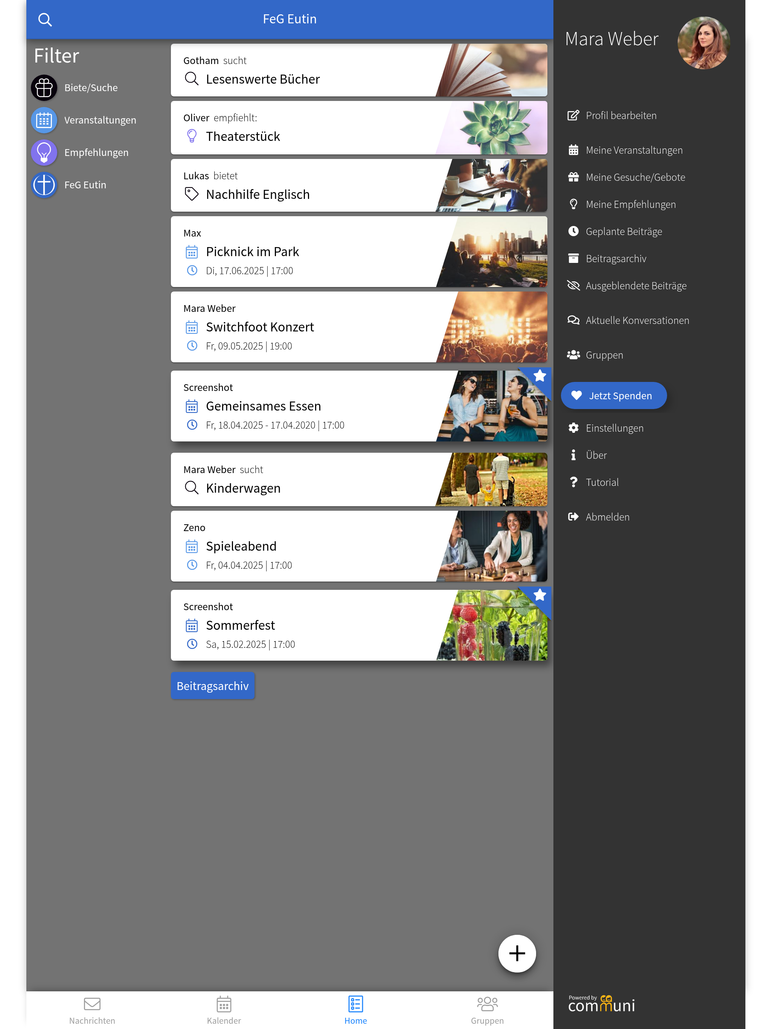Screen dimensions: 771x1029
Task: Click the Jetzt Spenden button
Action: click(x=613, y=395)
